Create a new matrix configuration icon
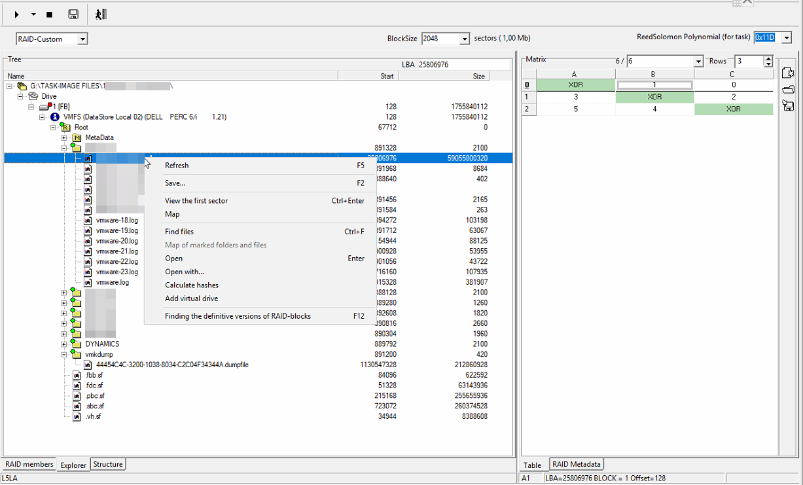Image resolution: width=803 pixels, height=485 pixels. 788,73
